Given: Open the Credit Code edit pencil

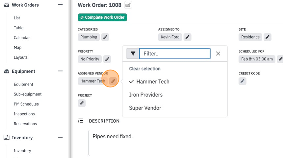Looking at the screenshot, I should (243, 81).
